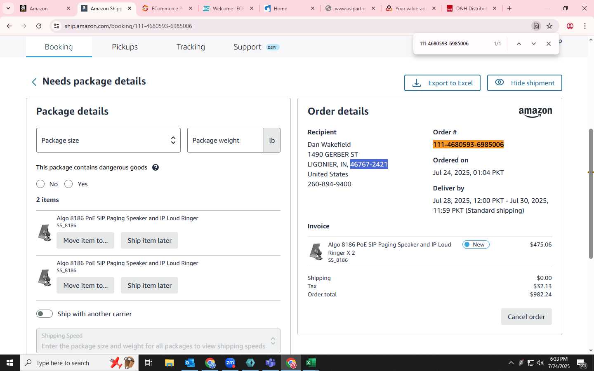Close the find bar

click(549, 44)
